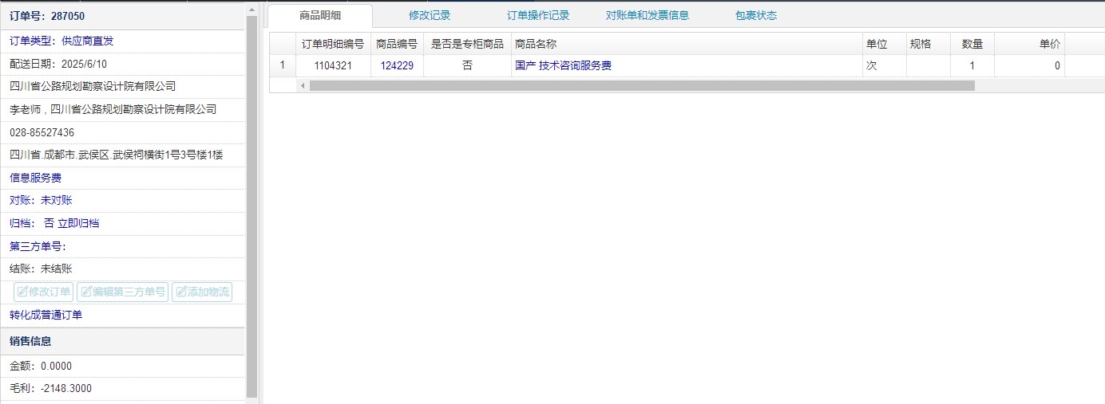Viewport: 1105px width, 404px height.
Task: Click the 转化成普通订单 link
Action: 46,315
